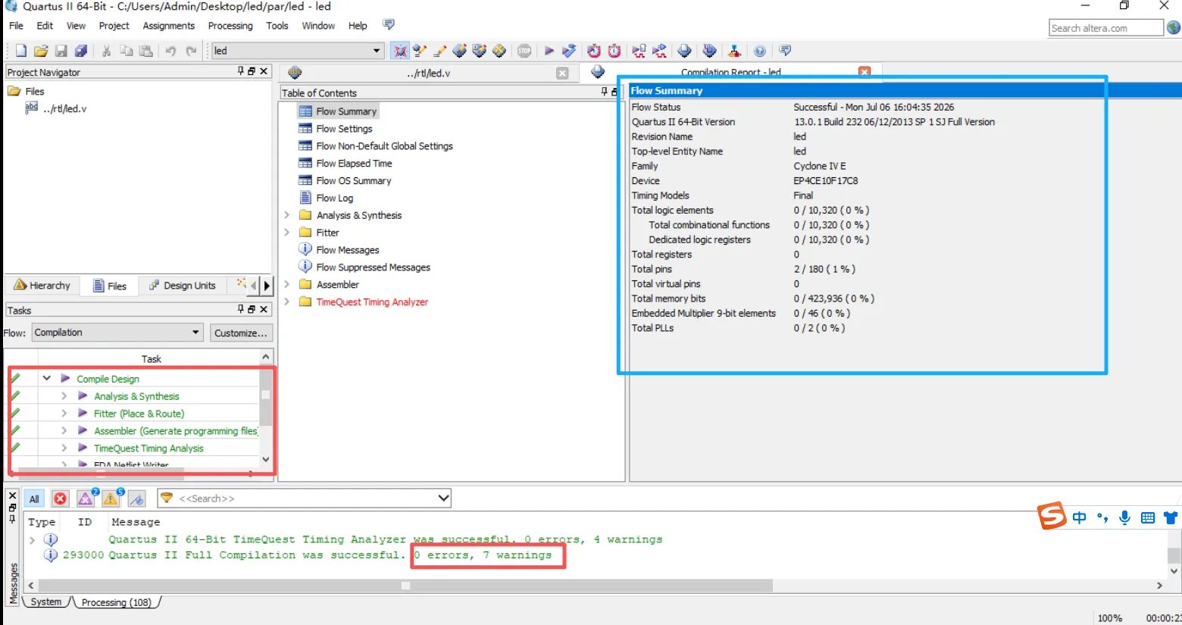Screen dimensions: 1182x625
Task: Open project Settings from toolbar icon
Action: pyautogui.click(x=420, y=51)
